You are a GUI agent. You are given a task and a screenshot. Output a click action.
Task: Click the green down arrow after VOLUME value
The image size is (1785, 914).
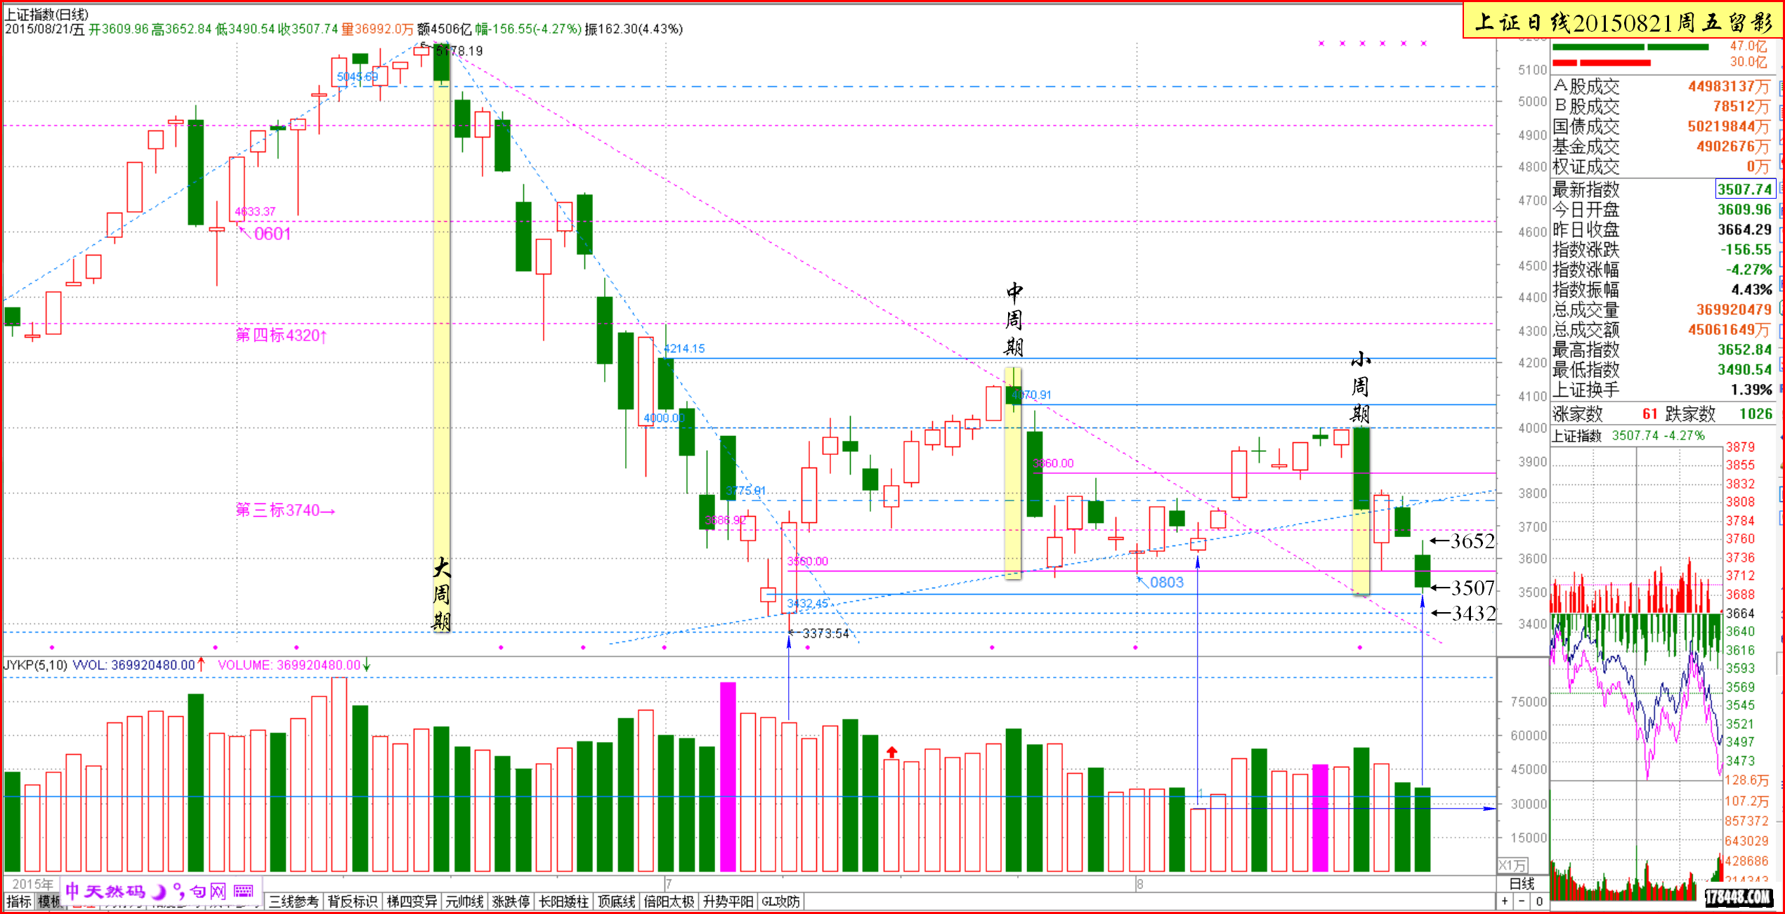pyautogui.click(x=367, y=664)
